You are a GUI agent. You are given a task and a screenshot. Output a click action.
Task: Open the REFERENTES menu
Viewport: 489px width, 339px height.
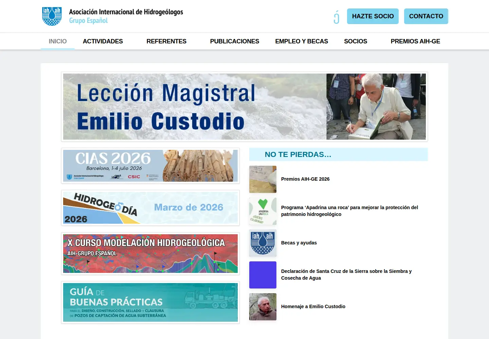tap(166, 41)
